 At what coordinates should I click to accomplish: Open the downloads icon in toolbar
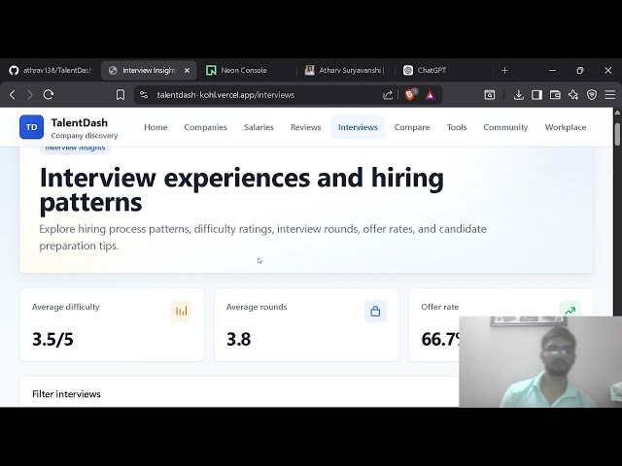click(518, 95)
